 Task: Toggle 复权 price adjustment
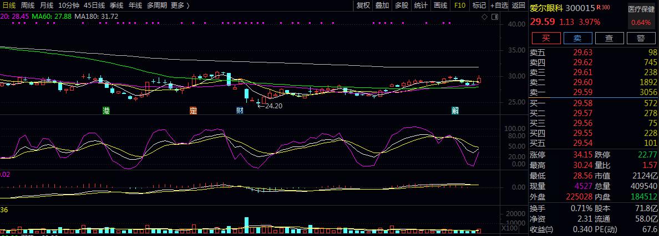click(363, 6)
